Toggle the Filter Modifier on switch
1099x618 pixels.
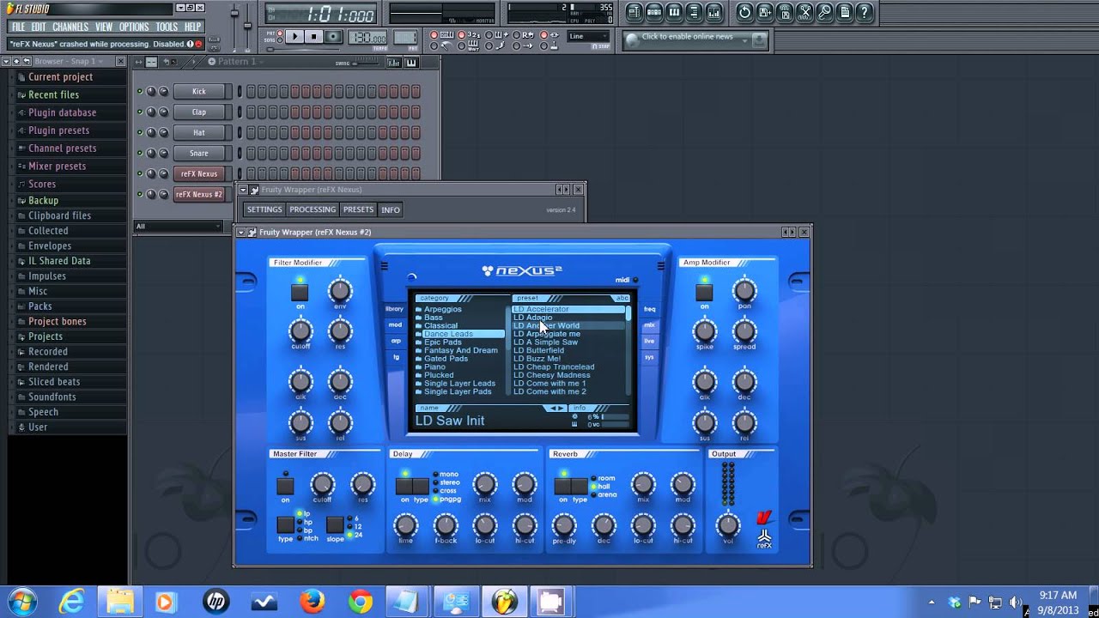300,292
